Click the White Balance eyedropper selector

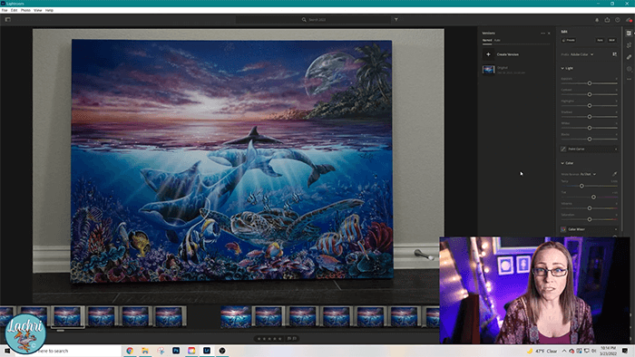tap(614, 174)
